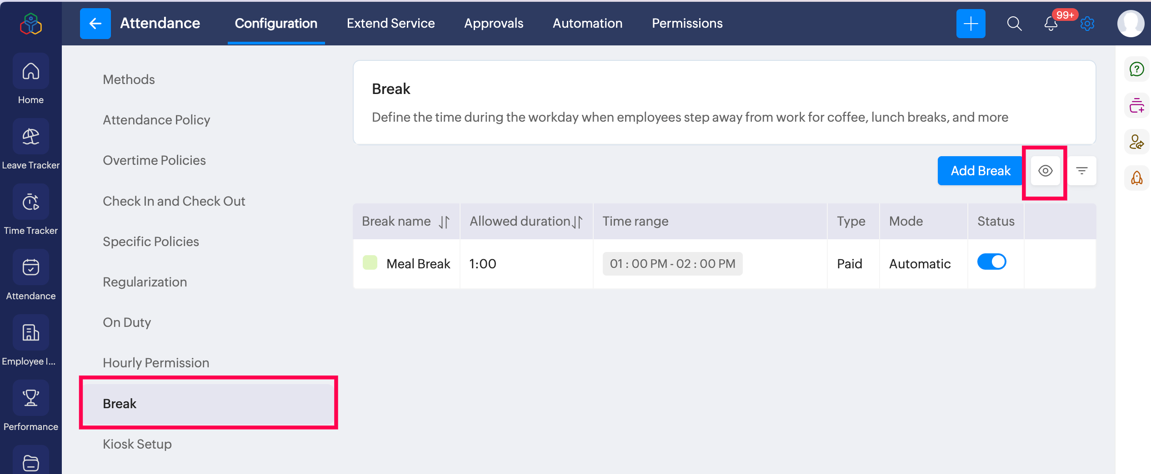Screen dimensions: 1151x474
Task: Click the Add Break button
Action: [980, 171]
